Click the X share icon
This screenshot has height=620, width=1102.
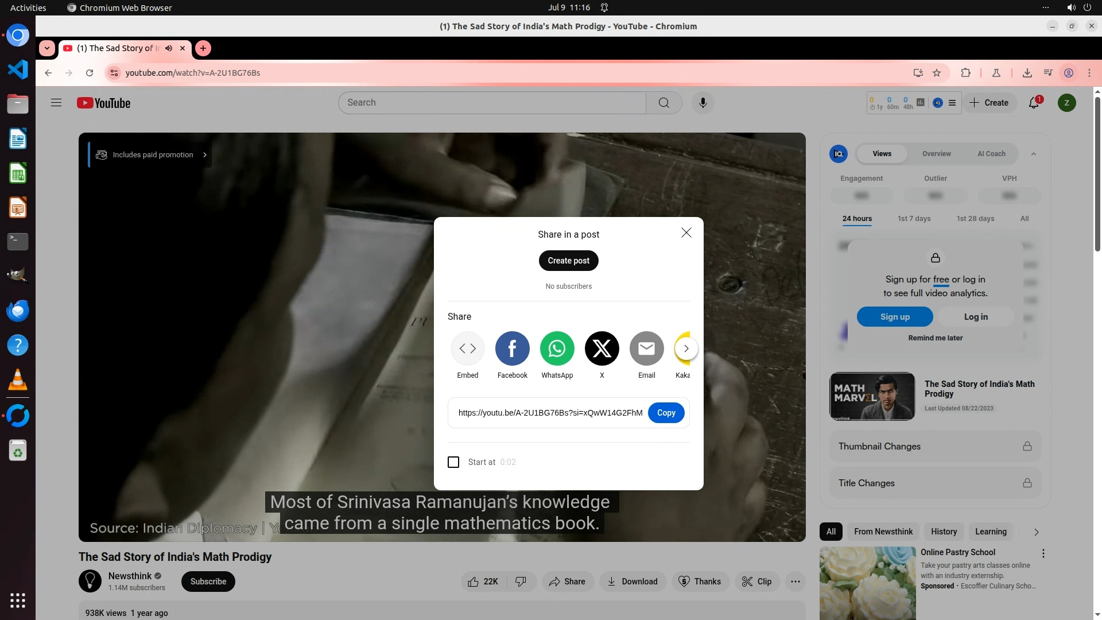click(x=602, y=348)
